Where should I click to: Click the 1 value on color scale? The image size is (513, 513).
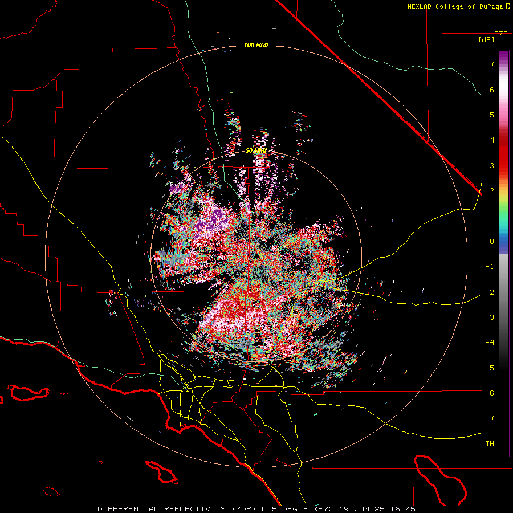[x=492, y=216]
